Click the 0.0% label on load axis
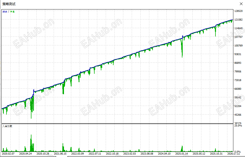This screenshot has height=157, width=245. [237, 152]
